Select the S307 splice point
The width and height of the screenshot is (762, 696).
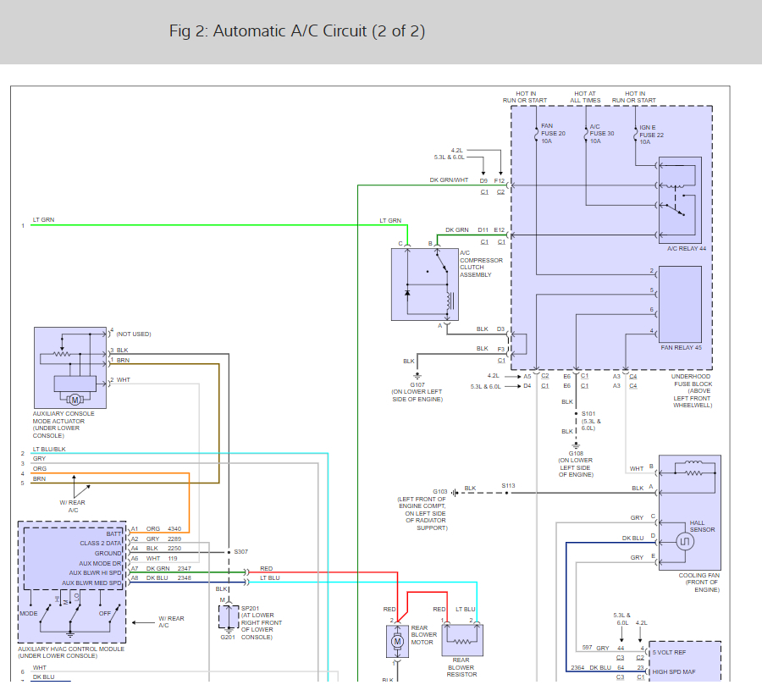tap(229, 552)
